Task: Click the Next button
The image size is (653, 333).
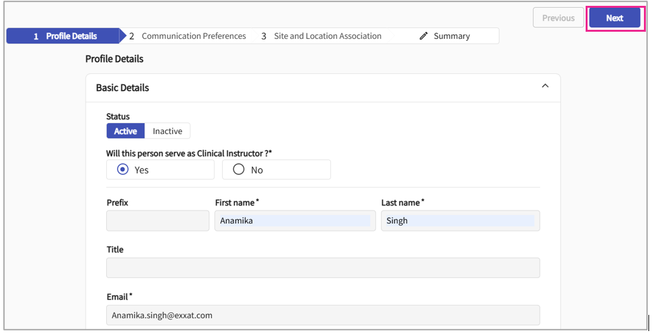Action: click(x=614, y=18)
